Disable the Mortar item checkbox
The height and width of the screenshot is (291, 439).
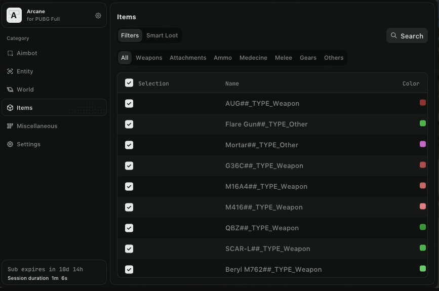tap(129, 145)
